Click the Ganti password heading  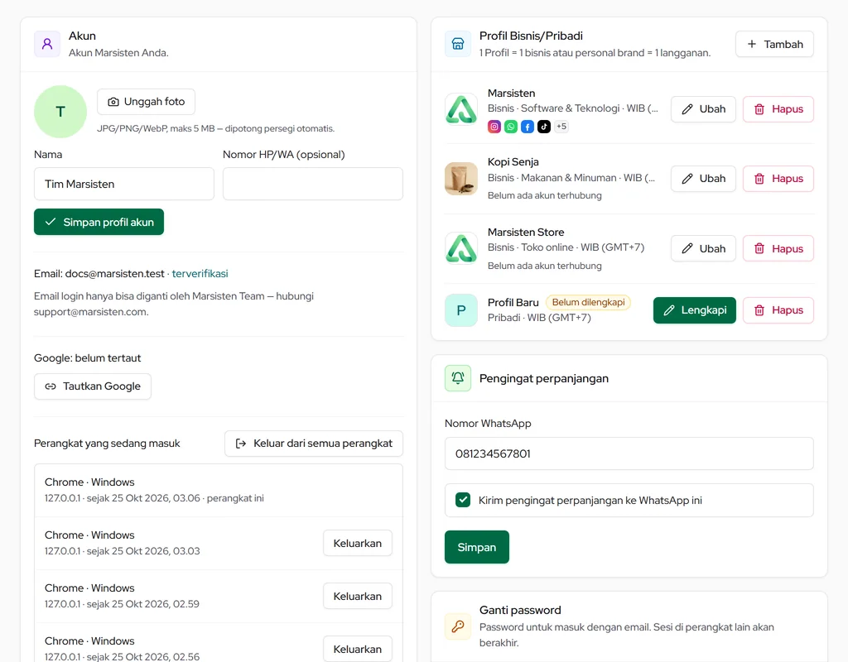520,610
